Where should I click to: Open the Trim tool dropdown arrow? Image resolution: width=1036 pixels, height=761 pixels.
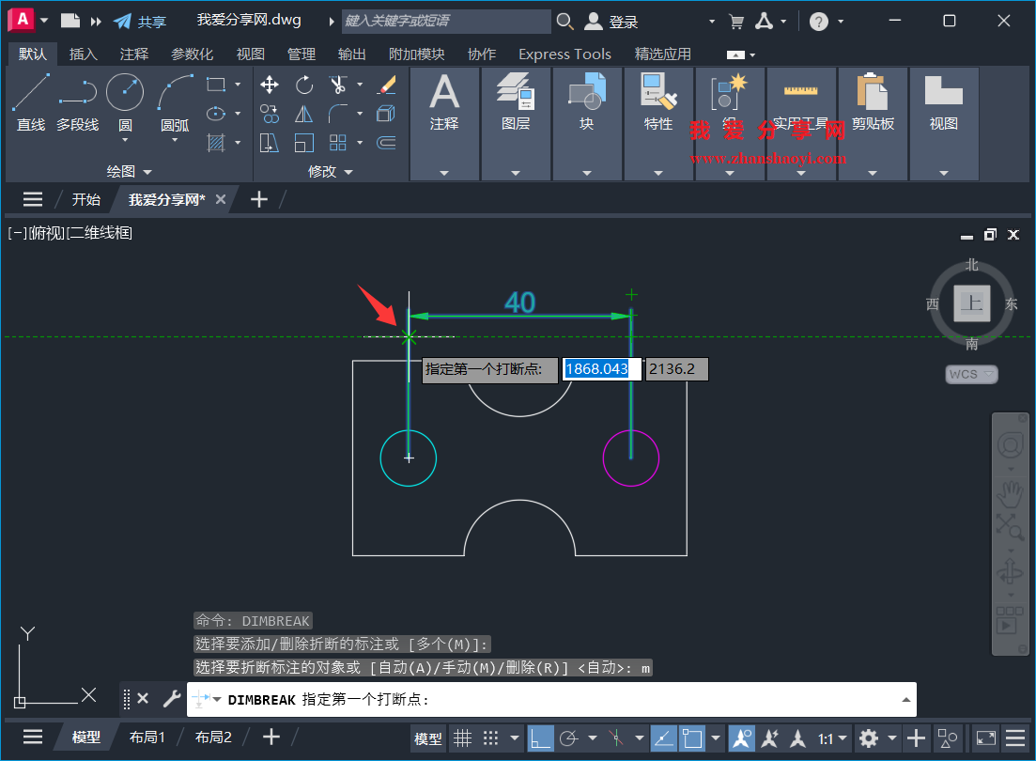point(360,85)
